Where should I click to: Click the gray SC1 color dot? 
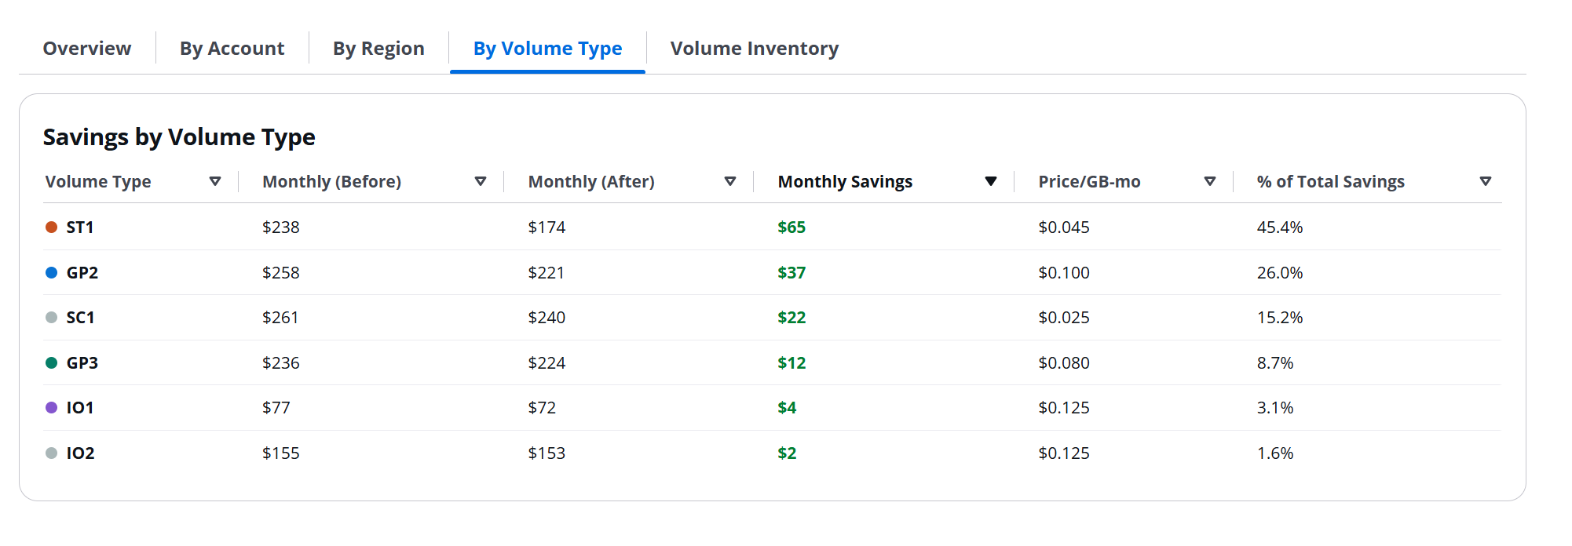click(x=52, y=318)
